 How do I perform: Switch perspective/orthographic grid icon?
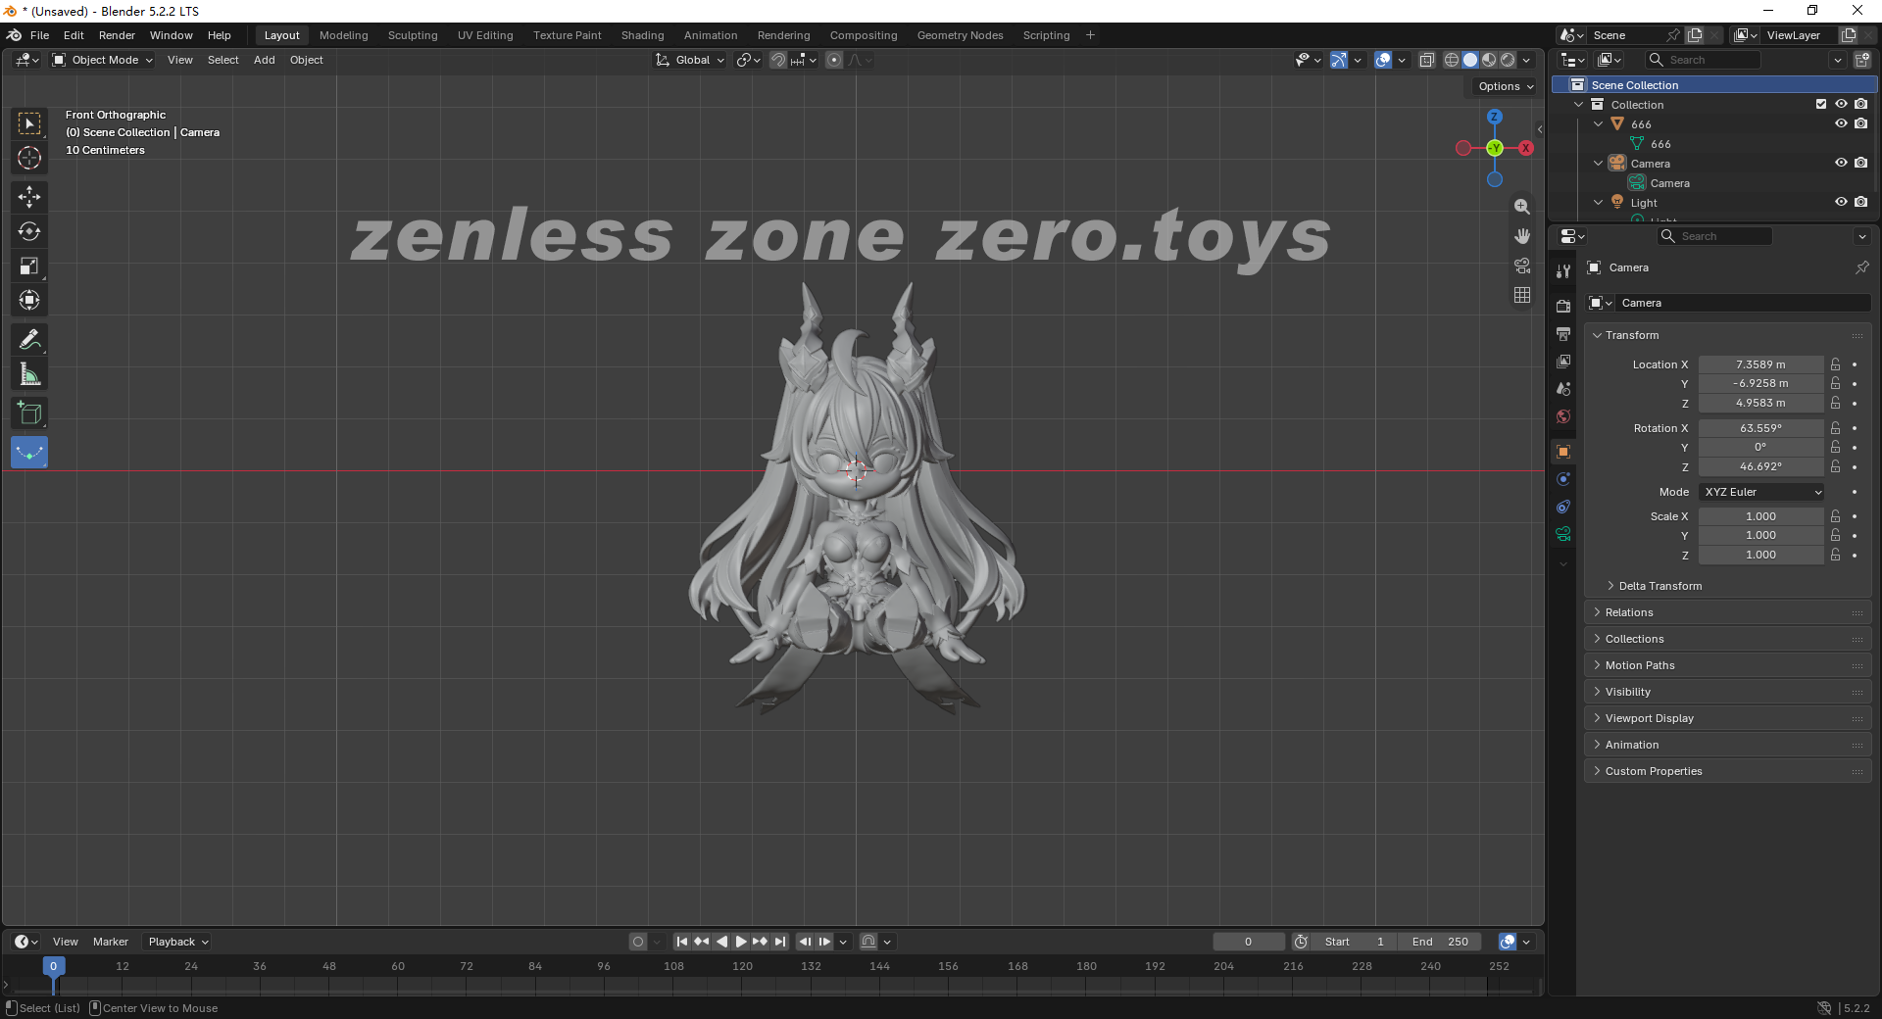(1522, 295)
